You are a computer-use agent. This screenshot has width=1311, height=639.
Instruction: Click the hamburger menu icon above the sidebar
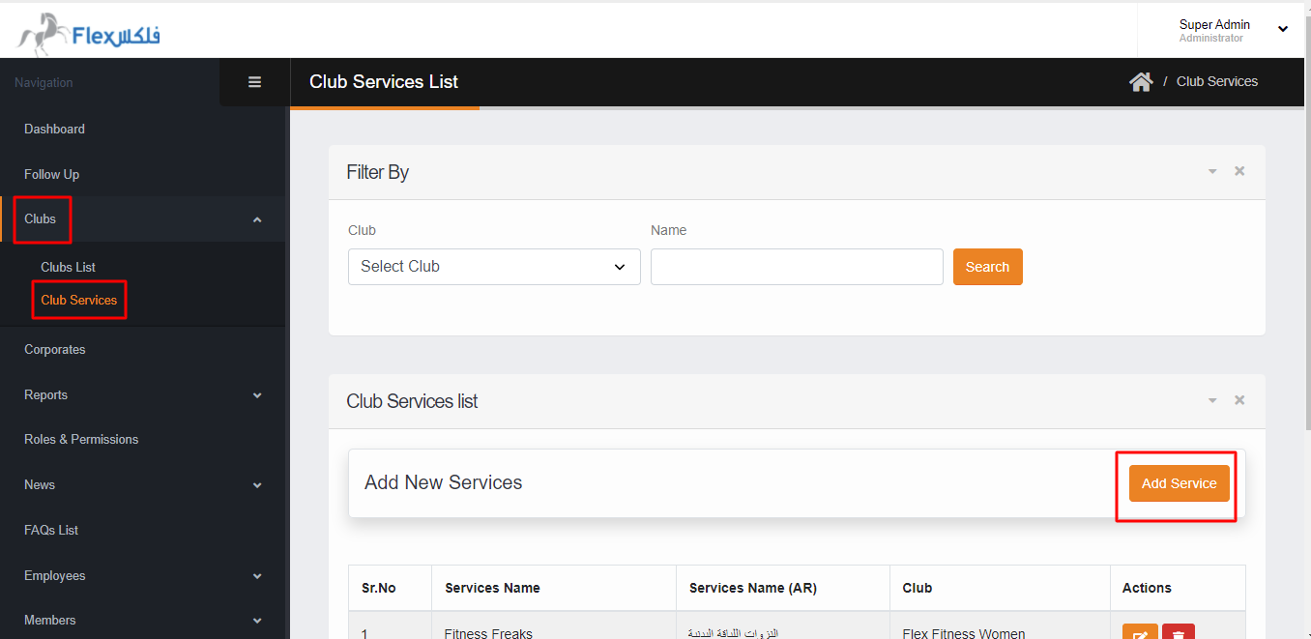point(254,81)
